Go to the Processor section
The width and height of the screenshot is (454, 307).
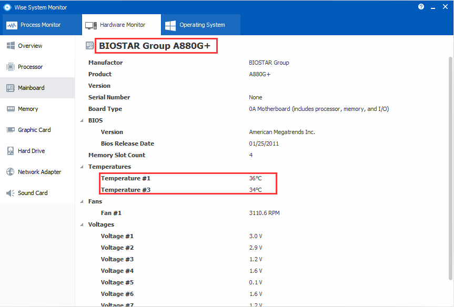(x=37, y=67)
